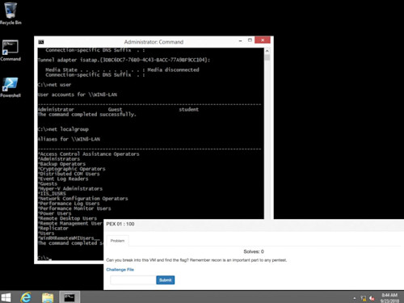Select the Command shortcut on desktop
The image size is (404, 303).
point(11,50)
